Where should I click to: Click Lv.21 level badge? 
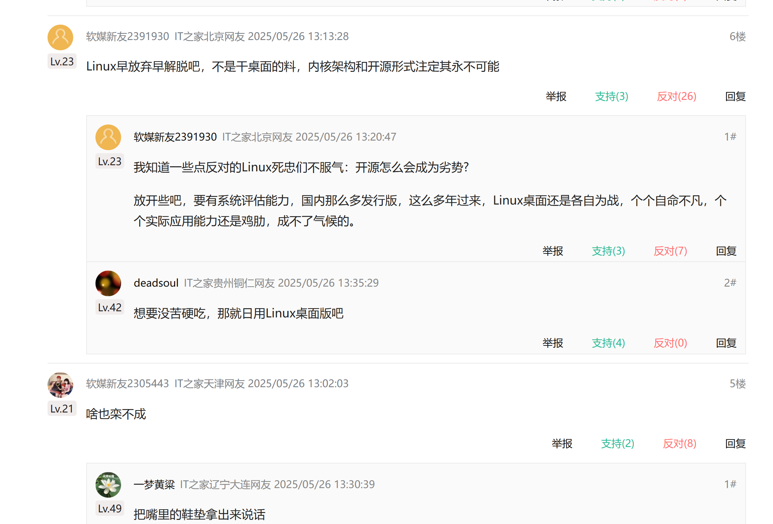[62, 408]
